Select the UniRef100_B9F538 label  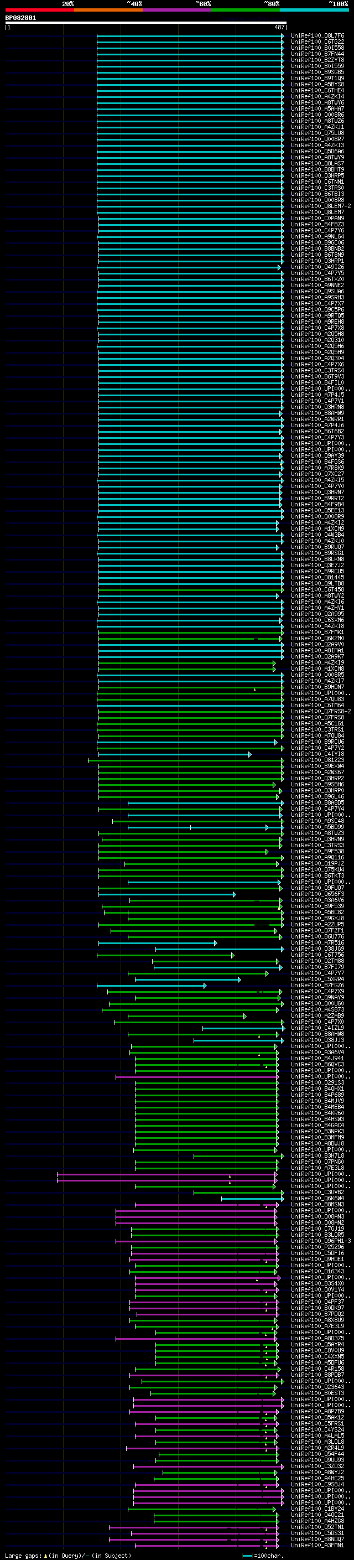point(317,852)
